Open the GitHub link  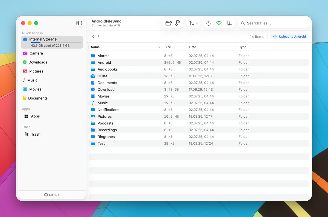[52, 195]
